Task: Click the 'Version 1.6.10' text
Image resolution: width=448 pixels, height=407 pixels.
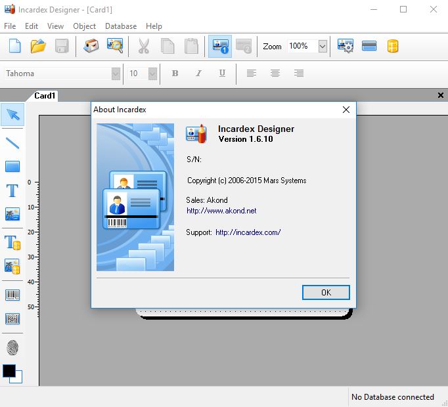Action: [246, 139]
